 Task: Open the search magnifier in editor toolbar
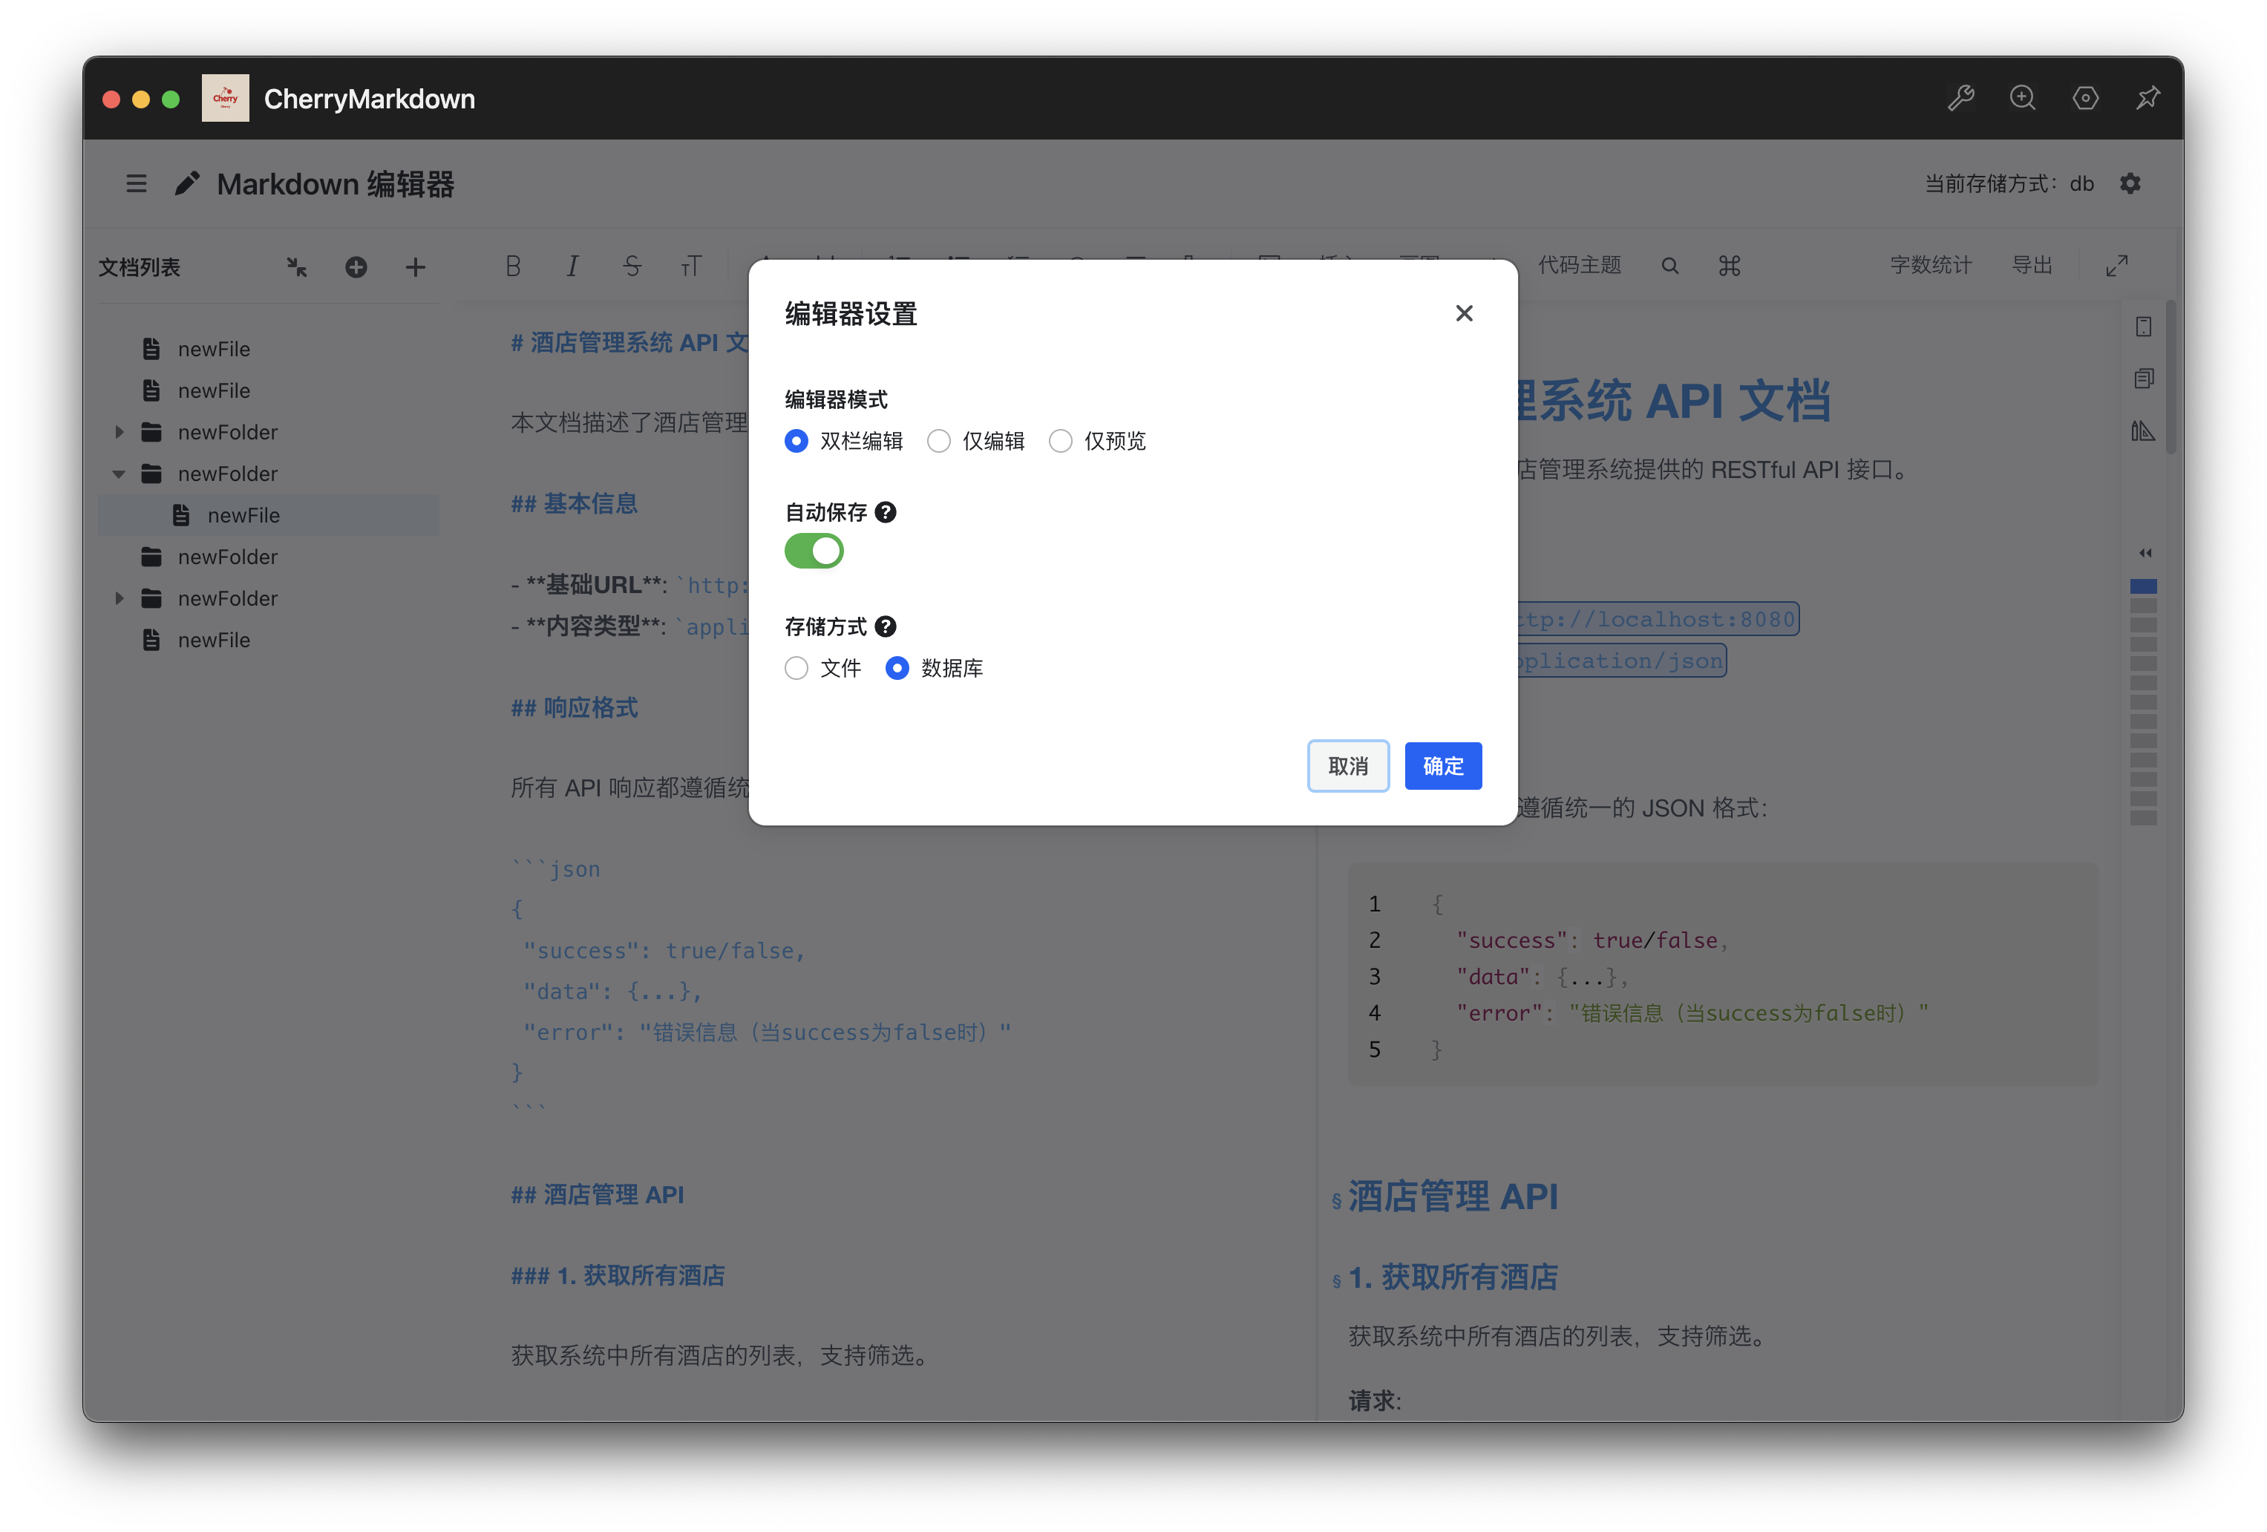point(1670,266)
